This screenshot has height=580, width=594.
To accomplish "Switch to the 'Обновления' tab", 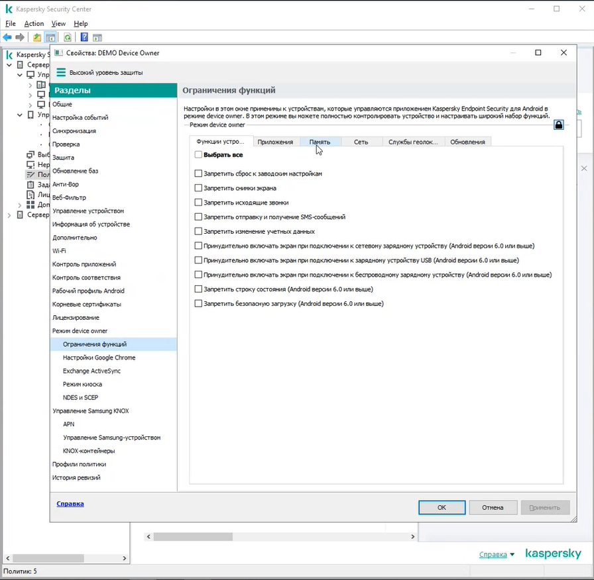I will [467, 142].
